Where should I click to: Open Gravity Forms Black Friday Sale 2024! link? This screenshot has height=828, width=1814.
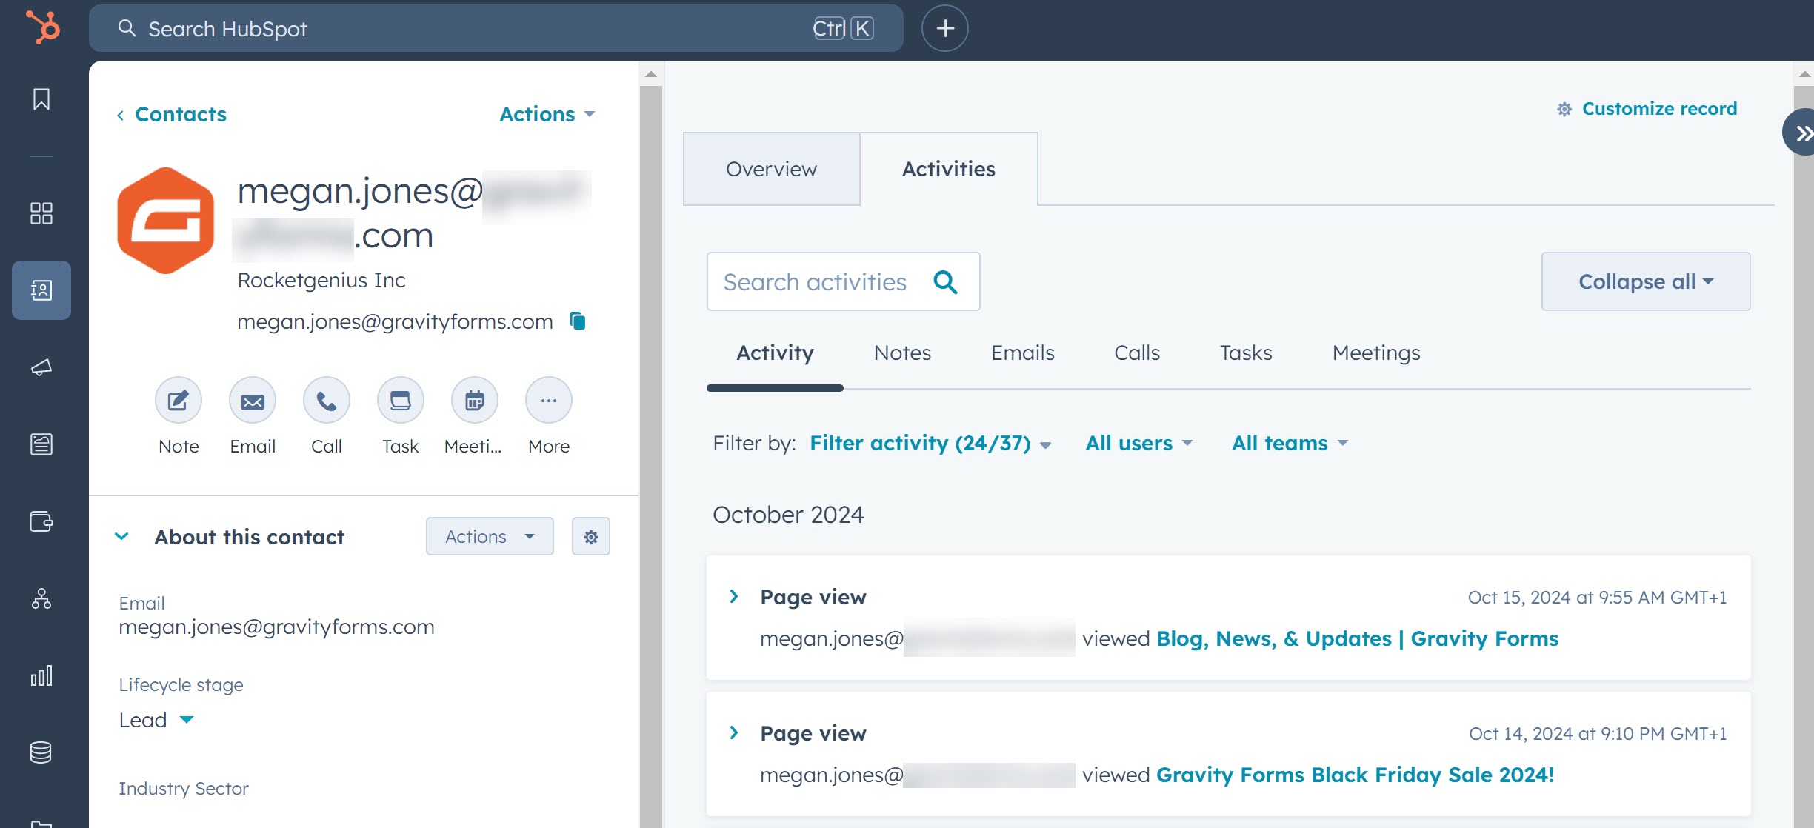click(x=1355, y=775)
